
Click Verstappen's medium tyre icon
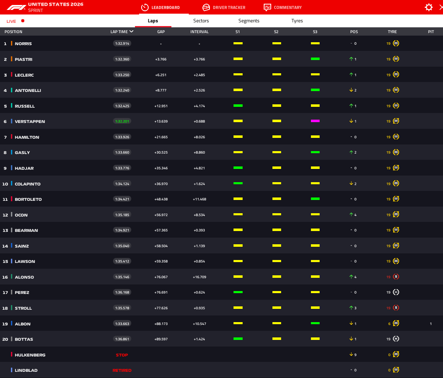click(396, 121)
